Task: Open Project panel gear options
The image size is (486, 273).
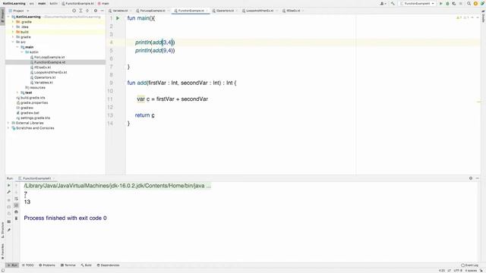Action: [x=96, y=11]
